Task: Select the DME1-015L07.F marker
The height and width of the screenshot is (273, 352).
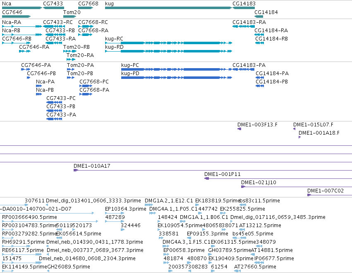Action: pos(294,129)
